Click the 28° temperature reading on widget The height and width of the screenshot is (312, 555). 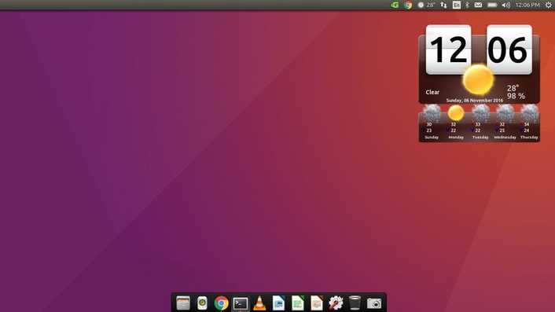pyautogui.click(x=513, y=88)
